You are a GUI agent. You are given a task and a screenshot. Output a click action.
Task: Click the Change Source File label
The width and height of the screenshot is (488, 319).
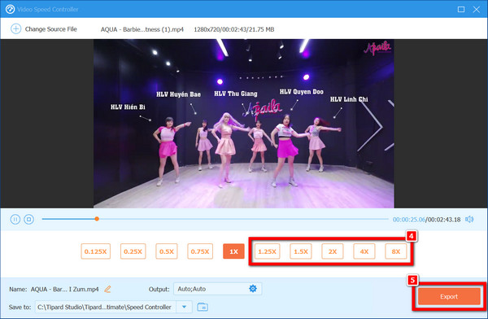click(x=50, y=29)
